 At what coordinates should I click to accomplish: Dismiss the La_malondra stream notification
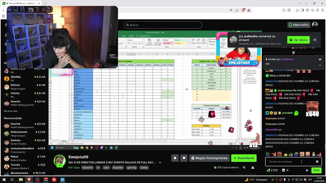315,40
